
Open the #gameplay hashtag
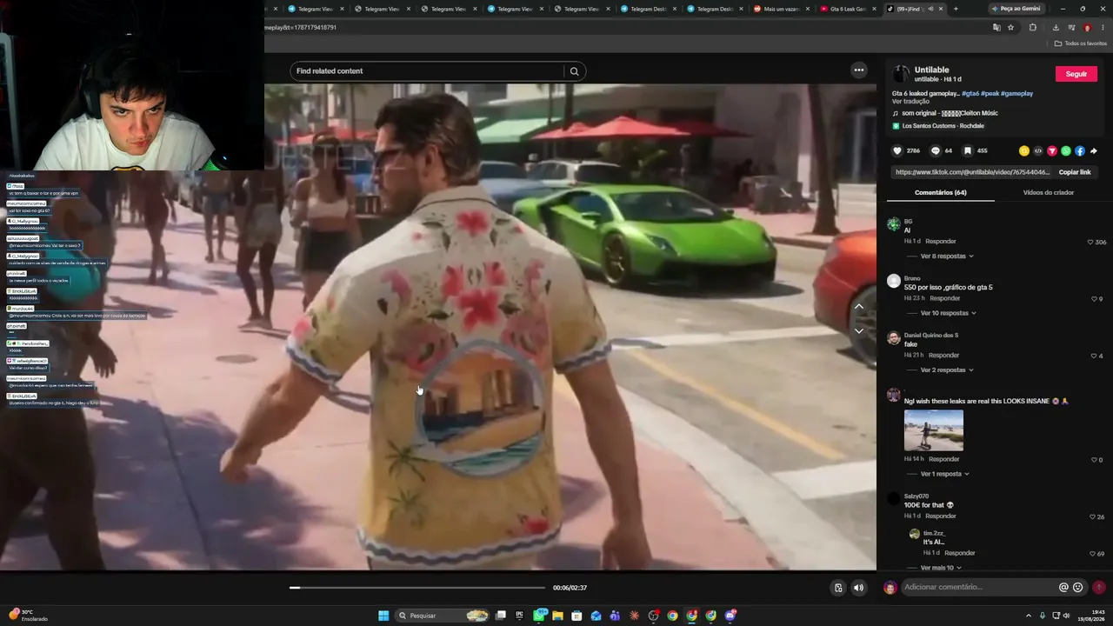1016,93
